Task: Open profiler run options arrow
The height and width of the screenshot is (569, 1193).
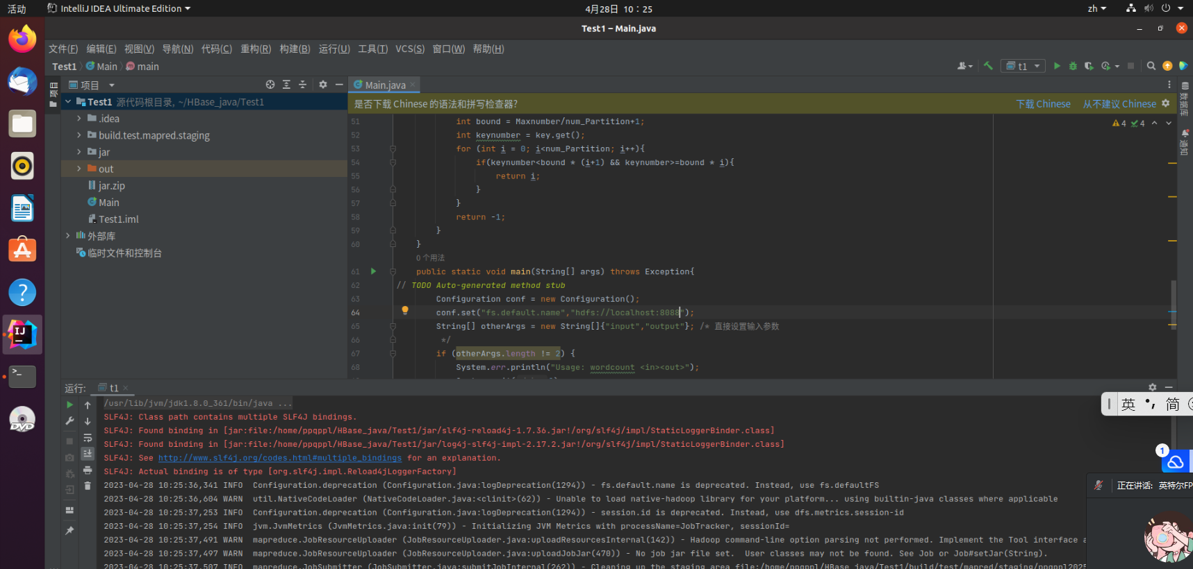Action: pyautogui.click(x=1117, y=67)
